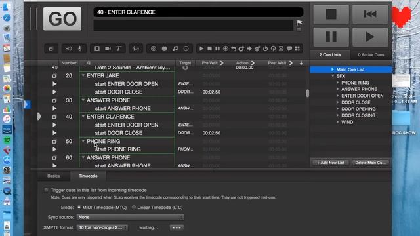
Task: Select the Timecode tab
Action: coord(88,176)
